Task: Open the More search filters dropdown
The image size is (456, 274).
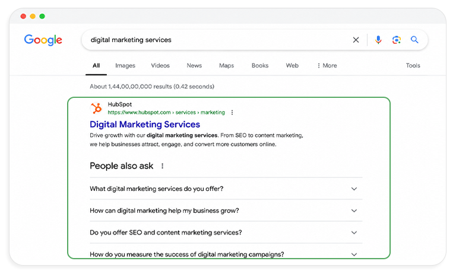Action: point(327,66)
